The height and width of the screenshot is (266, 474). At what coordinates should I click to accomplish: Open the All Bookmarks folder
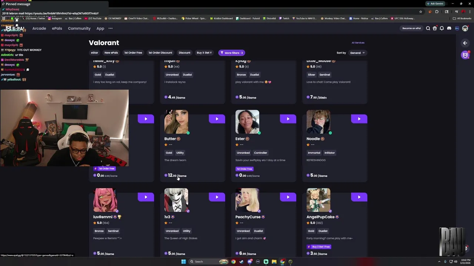point(462,18)
